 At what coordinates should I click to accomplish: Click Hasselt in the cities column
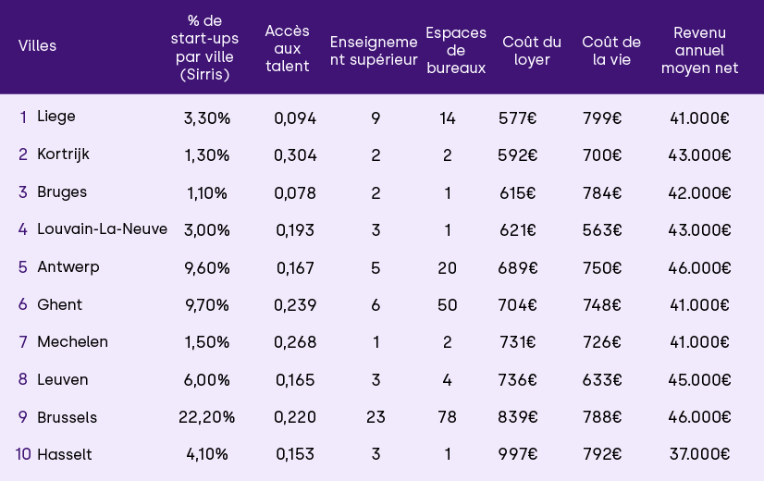tap(65, 454)
